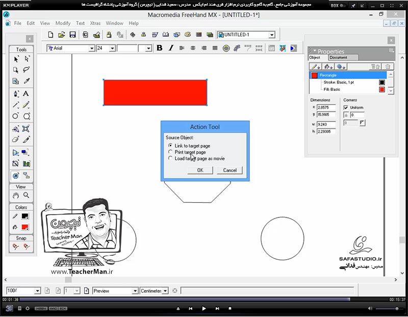Toggle the 3D mode button in KMPlayer
The image size is (408, 317).
pyautogui.click(x=9, y=308)
